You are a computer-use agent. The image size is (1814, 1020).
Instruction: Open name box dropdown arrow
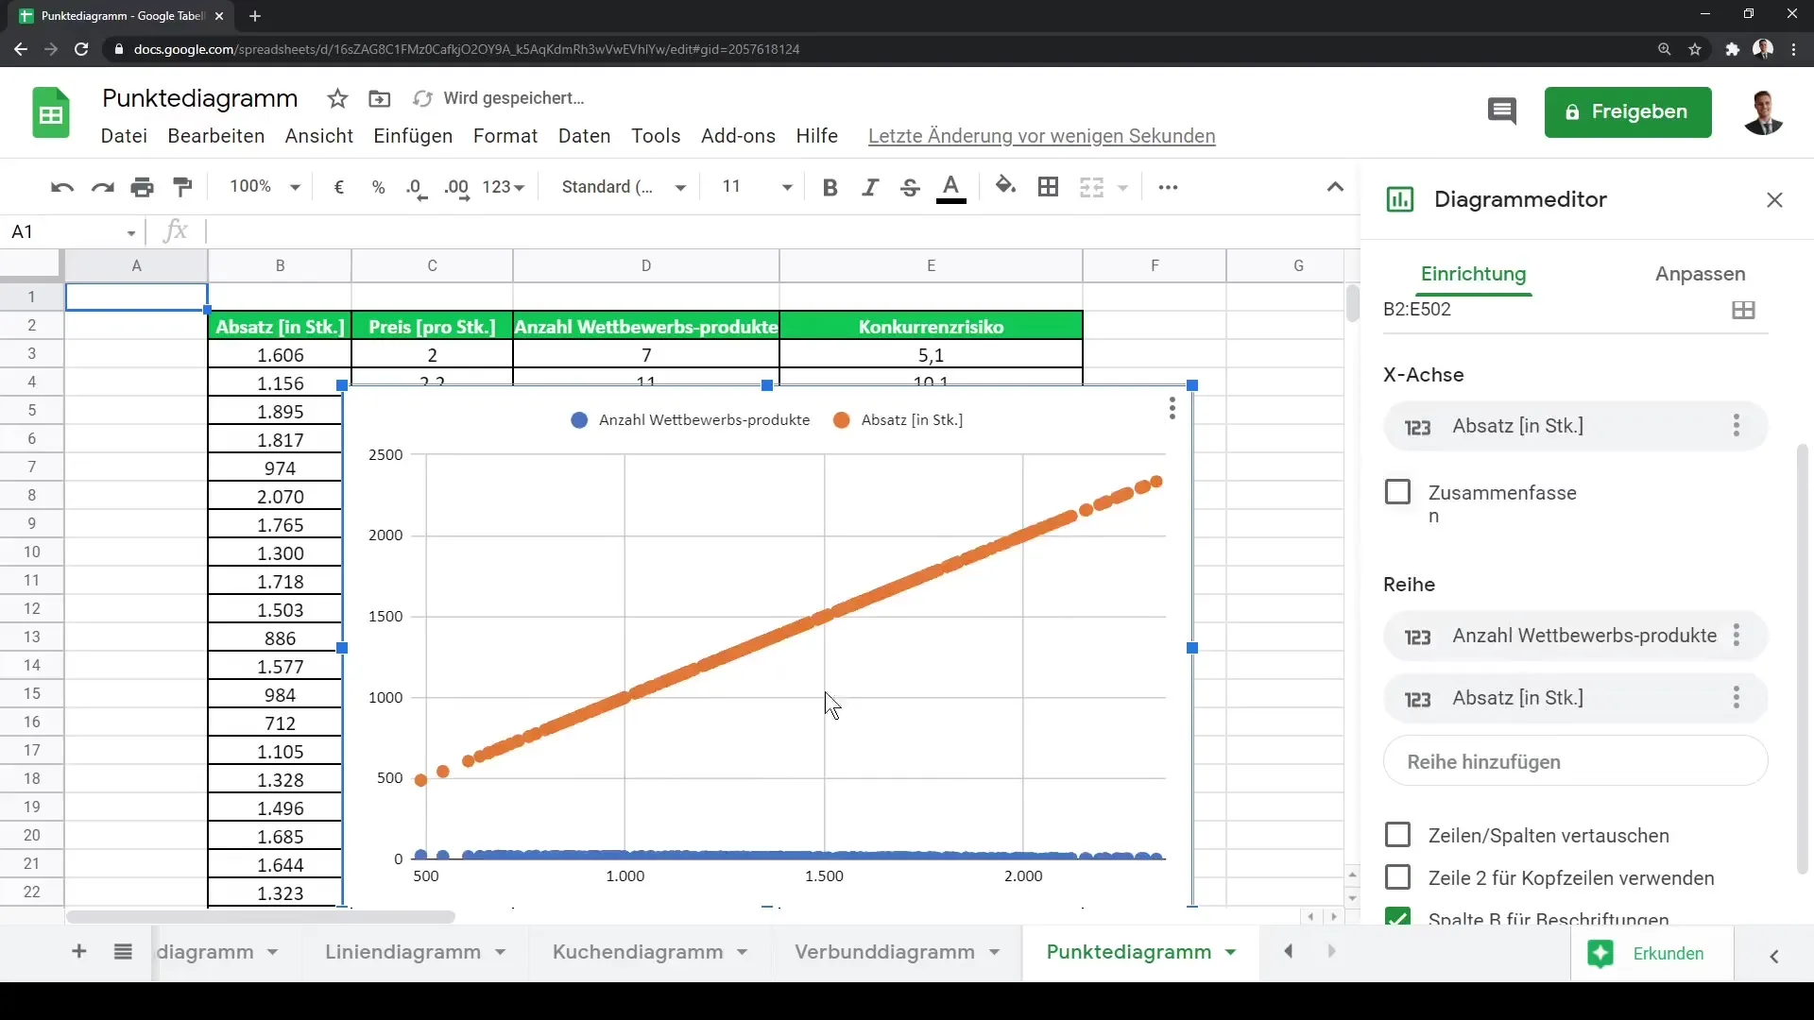131,232
